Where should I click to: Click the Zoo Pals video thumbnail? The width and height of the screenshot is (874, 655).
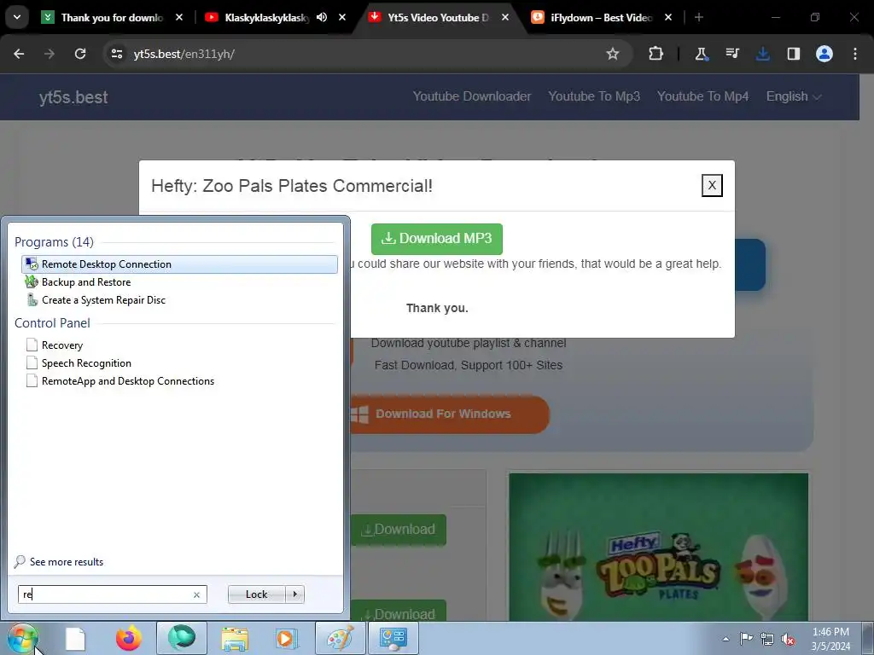tap(658, 547)
